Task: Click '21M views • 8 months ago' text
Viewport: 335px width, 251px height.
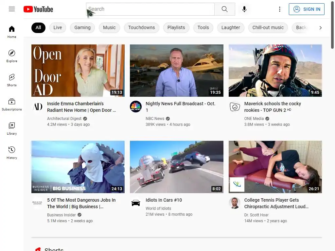Action: click(x=169, y=214)
